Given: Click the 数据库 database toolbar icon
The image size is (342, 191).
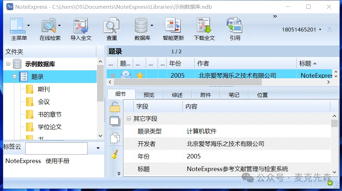Looking at the screenshot, I should click(x=141, y=26).
